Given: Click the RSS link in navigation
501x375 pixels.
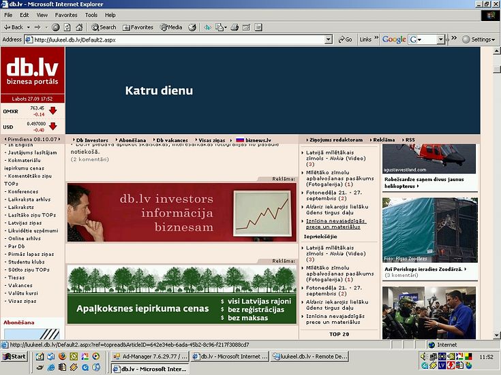Looking at the screenshot, I should [410, 140].
